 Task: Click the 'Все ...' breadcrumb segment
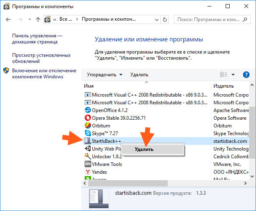click(x=66, y=19)
